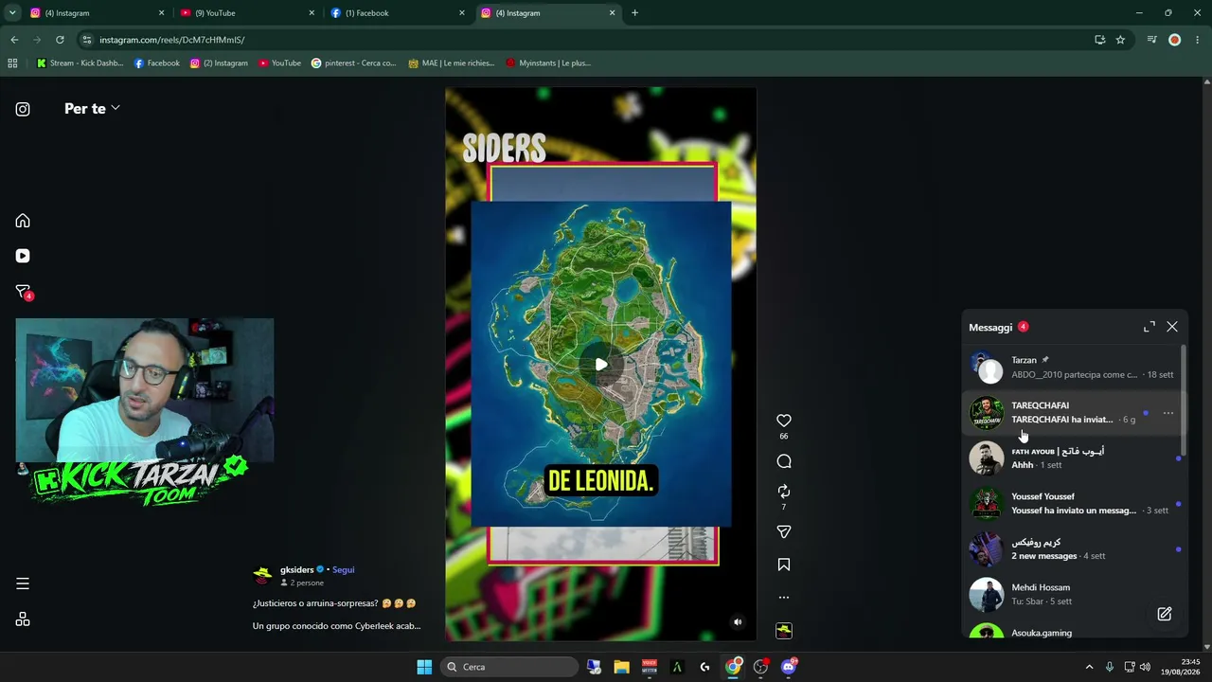Open the YouTube bookmark
This screenshot has height=682, width=1212.
279,63
